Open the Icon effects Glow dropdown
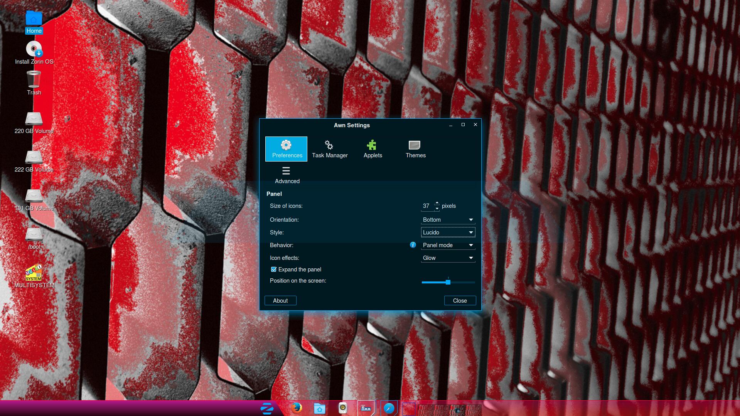 click(x=448, y=258)
